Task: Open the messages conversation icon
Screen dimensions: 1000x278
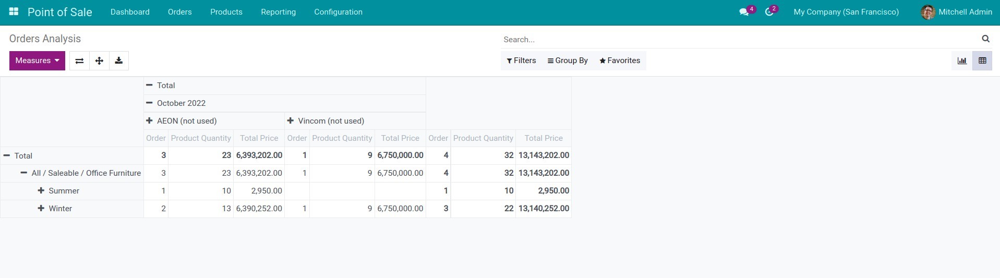Action: click(744, 12)
